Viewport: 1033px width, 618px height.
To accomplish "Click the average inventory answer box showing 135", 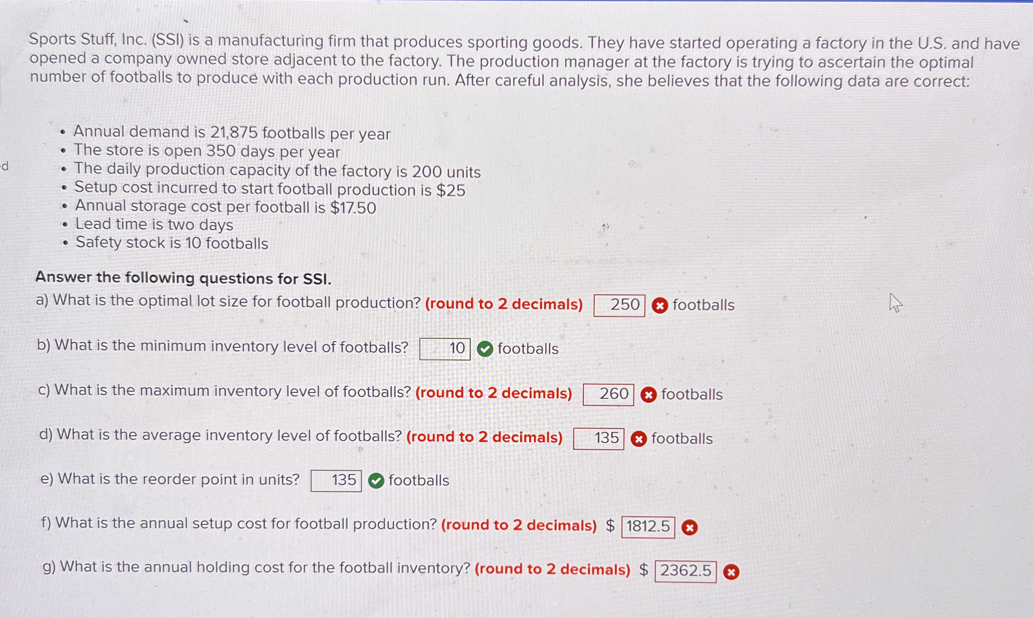I will click(599, 438).
